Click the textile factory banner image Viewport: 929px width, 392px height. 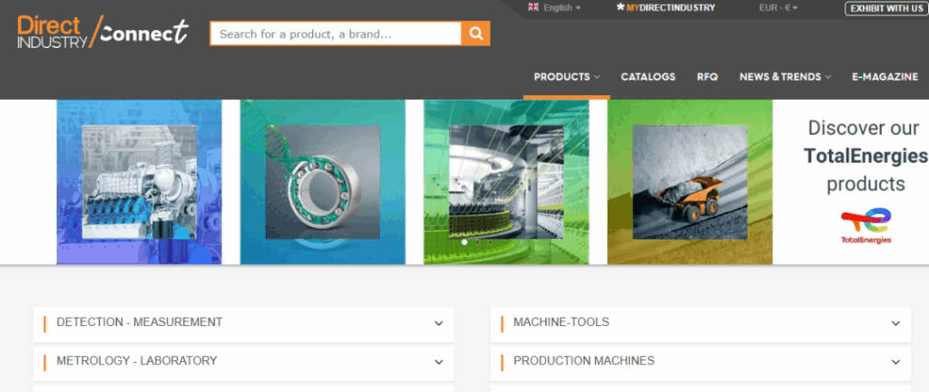(506, 182)
